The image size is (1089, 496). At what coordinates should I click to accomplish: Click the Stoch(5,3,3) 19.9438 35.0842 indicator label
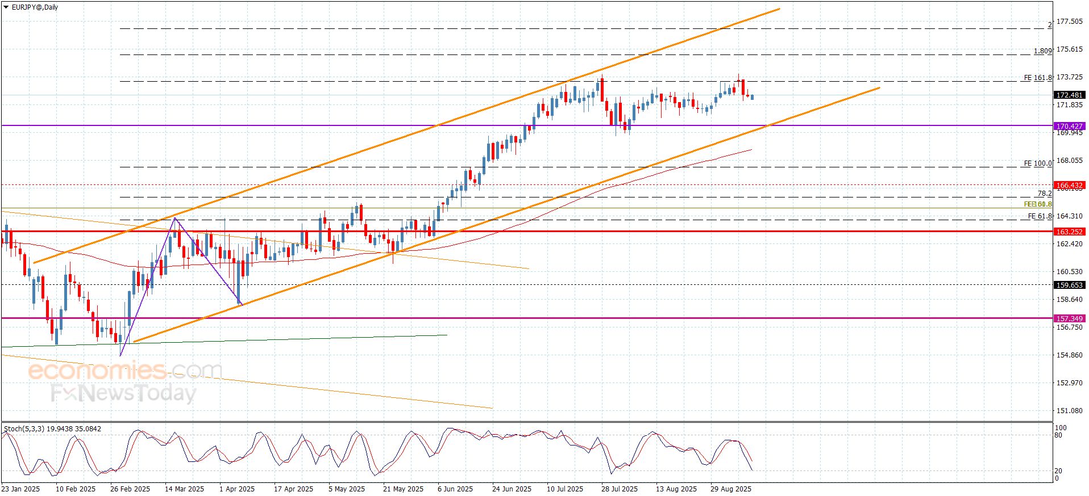52,429
